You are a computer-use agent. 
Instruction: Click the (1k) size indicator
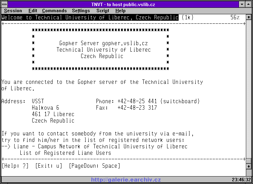click(x=187, y=17)
